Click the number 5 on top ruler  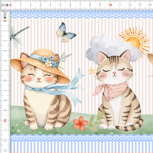click(60, 5)
